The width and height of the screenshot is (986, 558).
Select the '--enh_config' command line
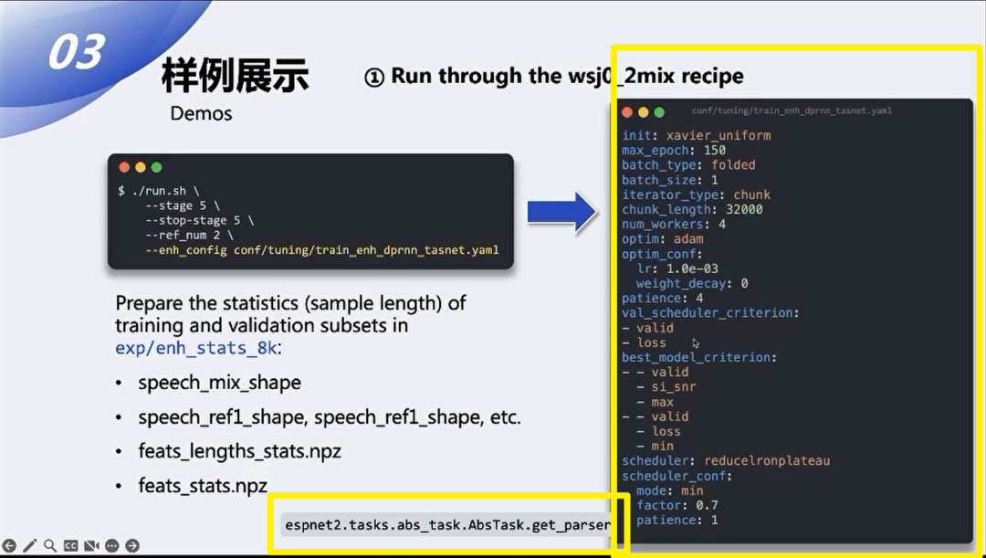coord(322,249)
